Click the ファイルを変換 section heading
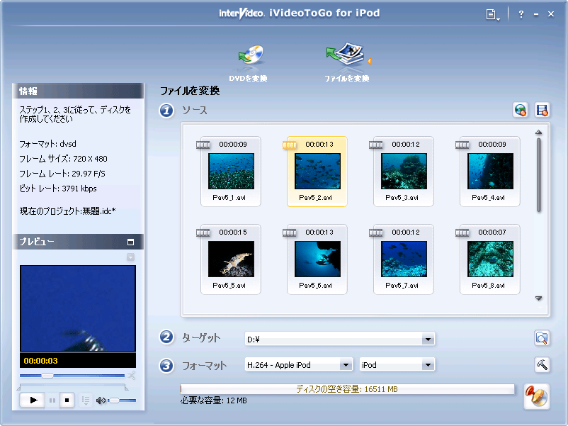Image resolution: width=568 pixels, height=426 pixels. tap(191, 91)
